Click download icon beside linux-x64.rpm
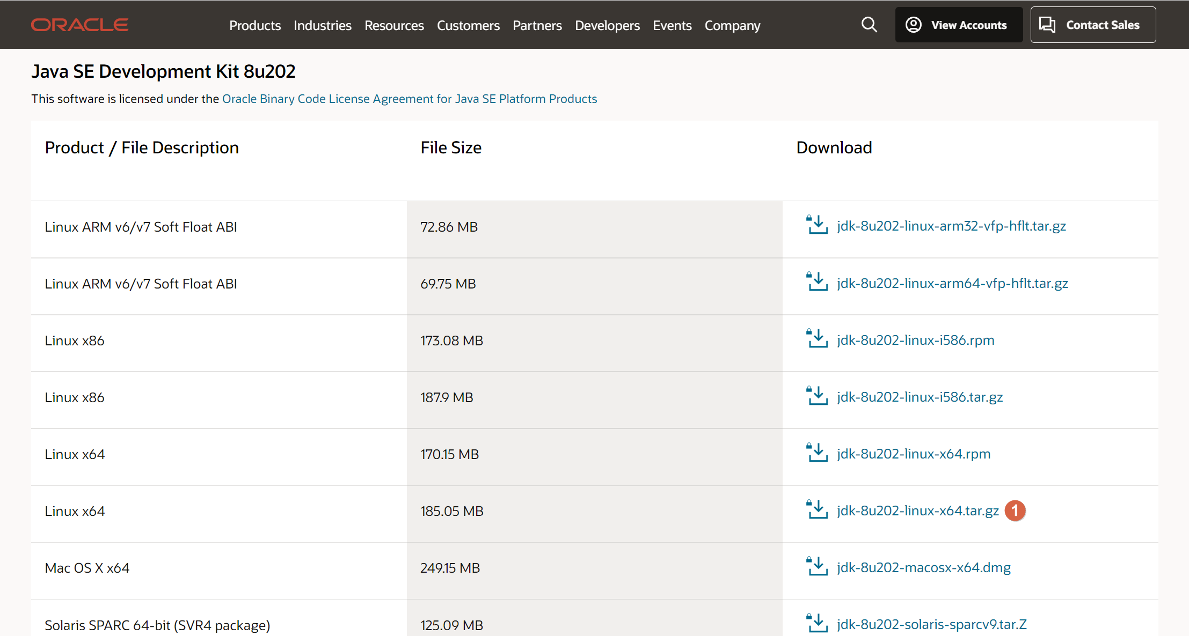Viewport: 1189px width, 636px height. coord(817,453)
